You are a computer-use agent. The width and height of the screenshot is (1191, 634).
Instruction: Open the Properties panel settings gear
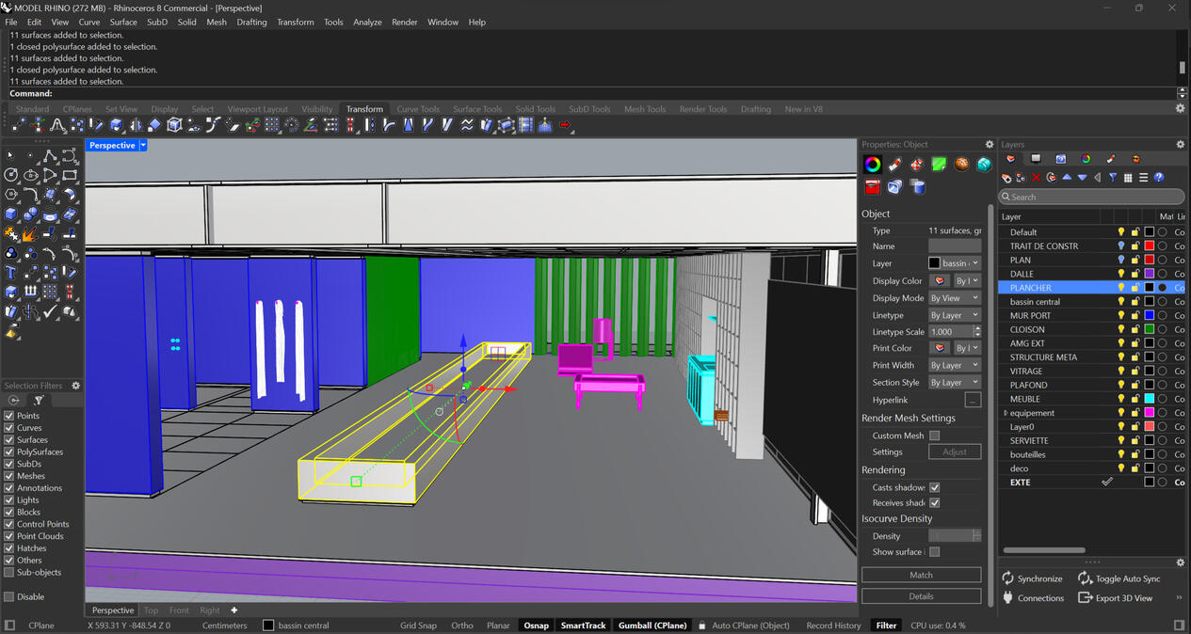coord(989,144)
